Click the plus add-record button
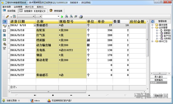 [x=53, y=95]
